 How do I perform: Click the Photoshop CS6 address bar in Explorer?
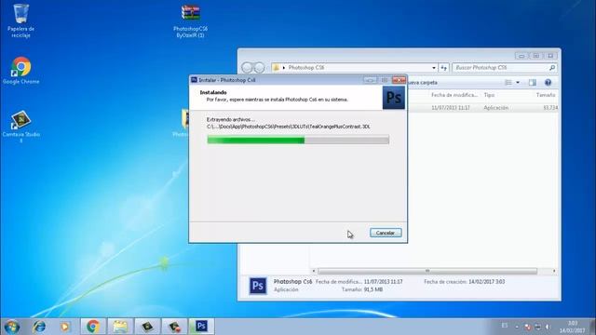coord(354,68)
